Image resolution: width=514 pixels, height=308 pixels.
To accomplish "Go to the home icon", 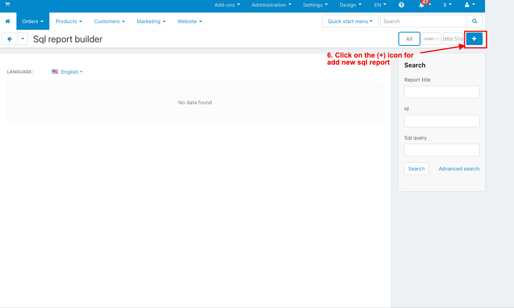I will coord(8,21).
